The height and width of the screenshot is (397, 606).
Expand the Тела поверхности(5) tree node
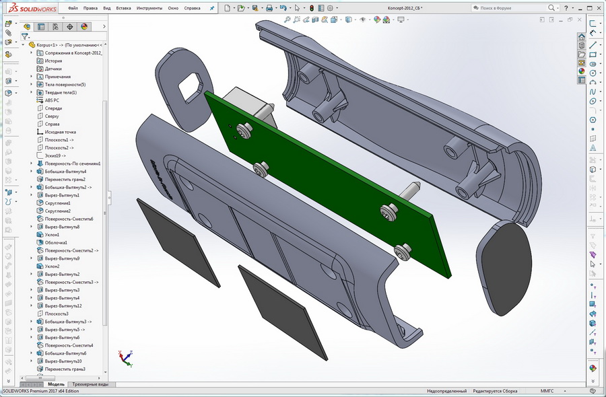[x=31, y=84]
